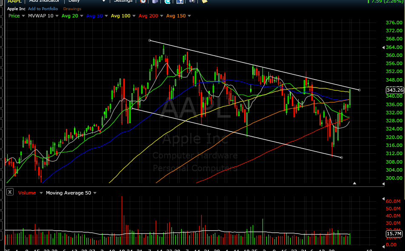
Task: Click the green Avg 20 label
Action: 70,16
